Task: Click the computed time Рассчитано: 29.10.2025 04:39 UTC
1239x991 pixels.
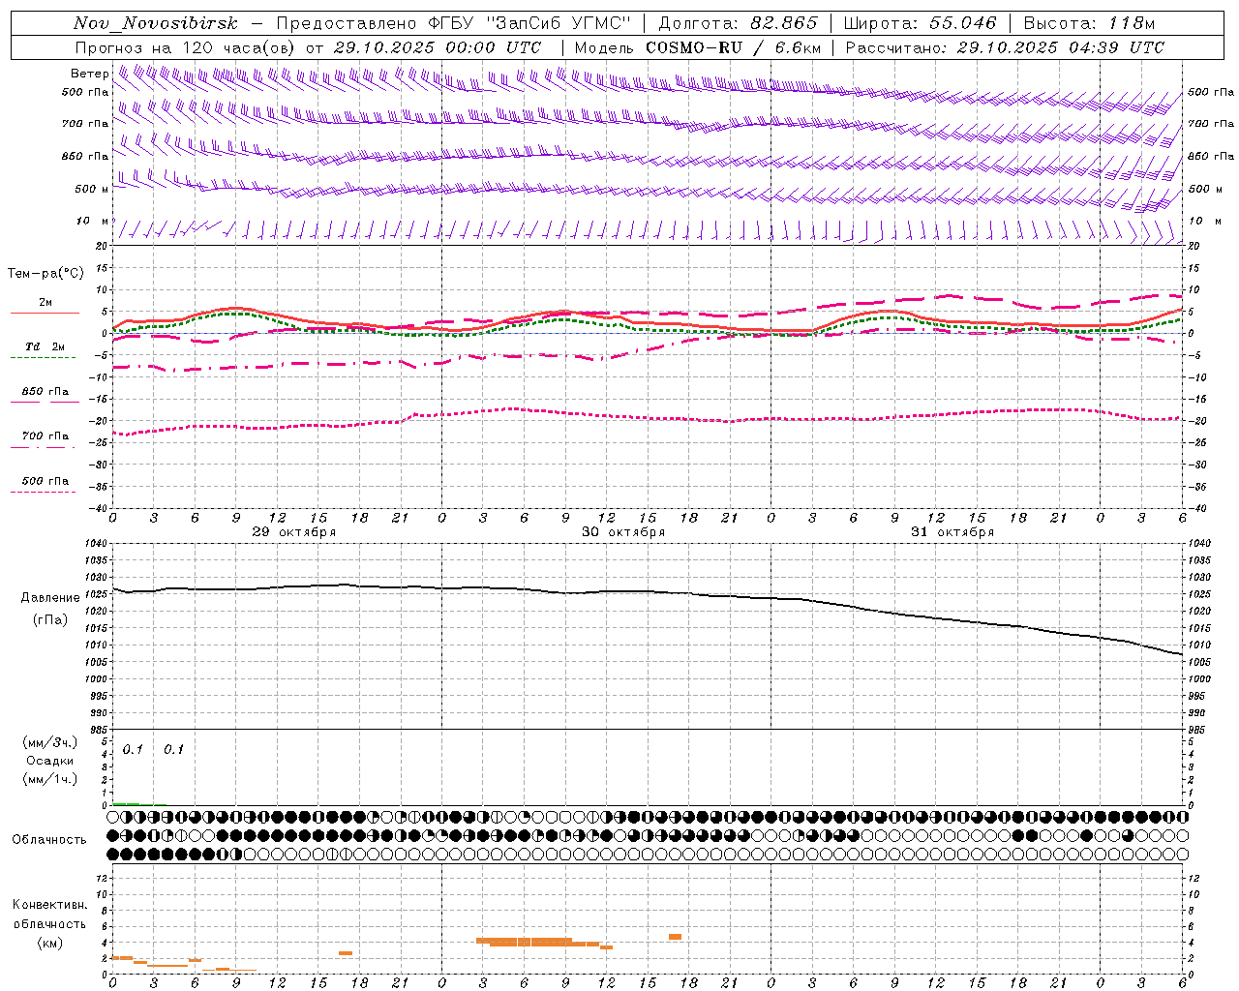Action: point(1005,47)
